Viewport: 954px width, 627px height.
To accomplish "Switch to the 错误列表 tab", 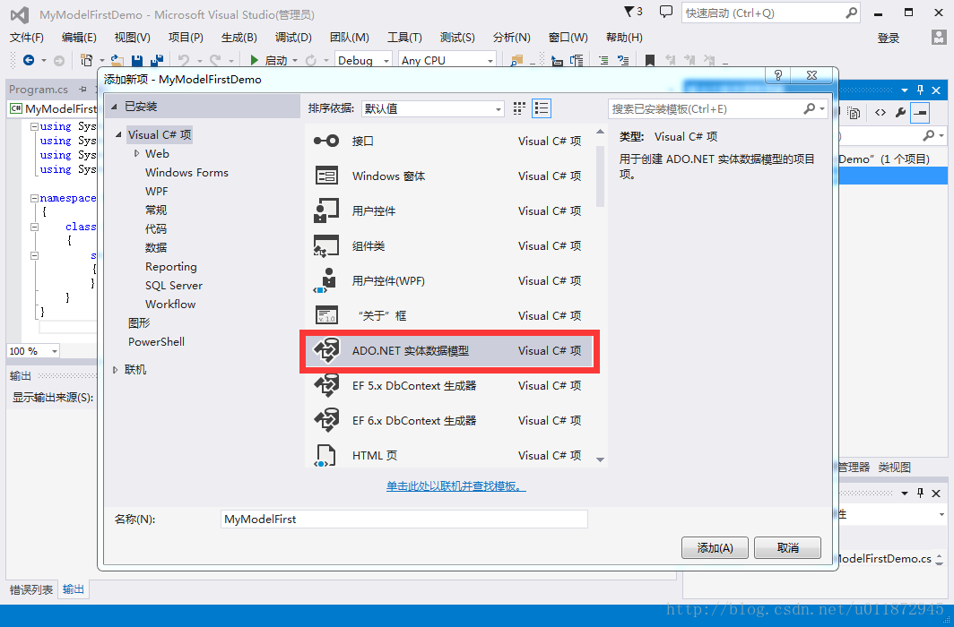I will pos(31,589).
